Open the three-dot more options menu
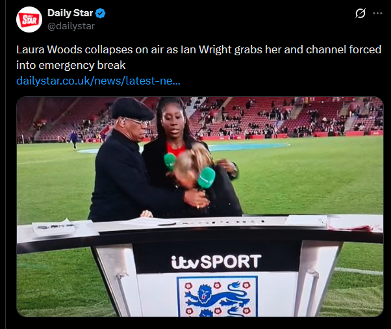Image resolution: width=391 pixels, height=329 pixels. coord(377,13)
